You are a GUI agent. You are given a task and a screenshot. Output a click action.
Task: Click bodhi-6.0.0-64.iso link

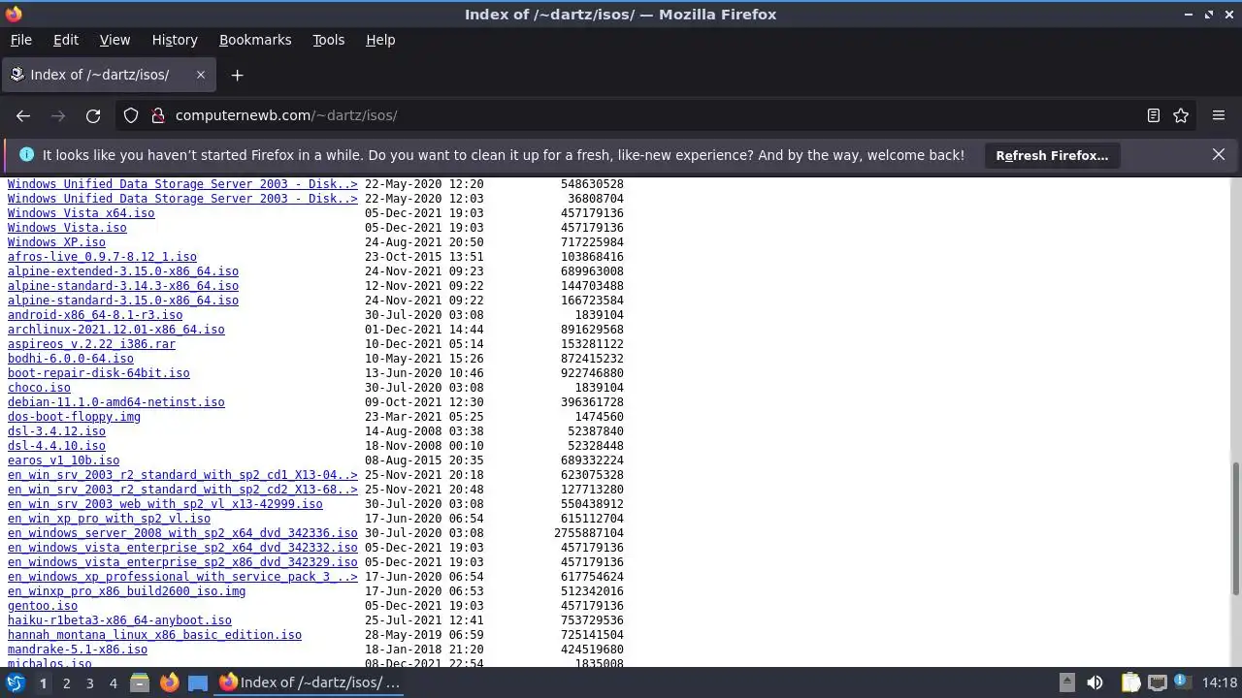(x=71, y=359)
